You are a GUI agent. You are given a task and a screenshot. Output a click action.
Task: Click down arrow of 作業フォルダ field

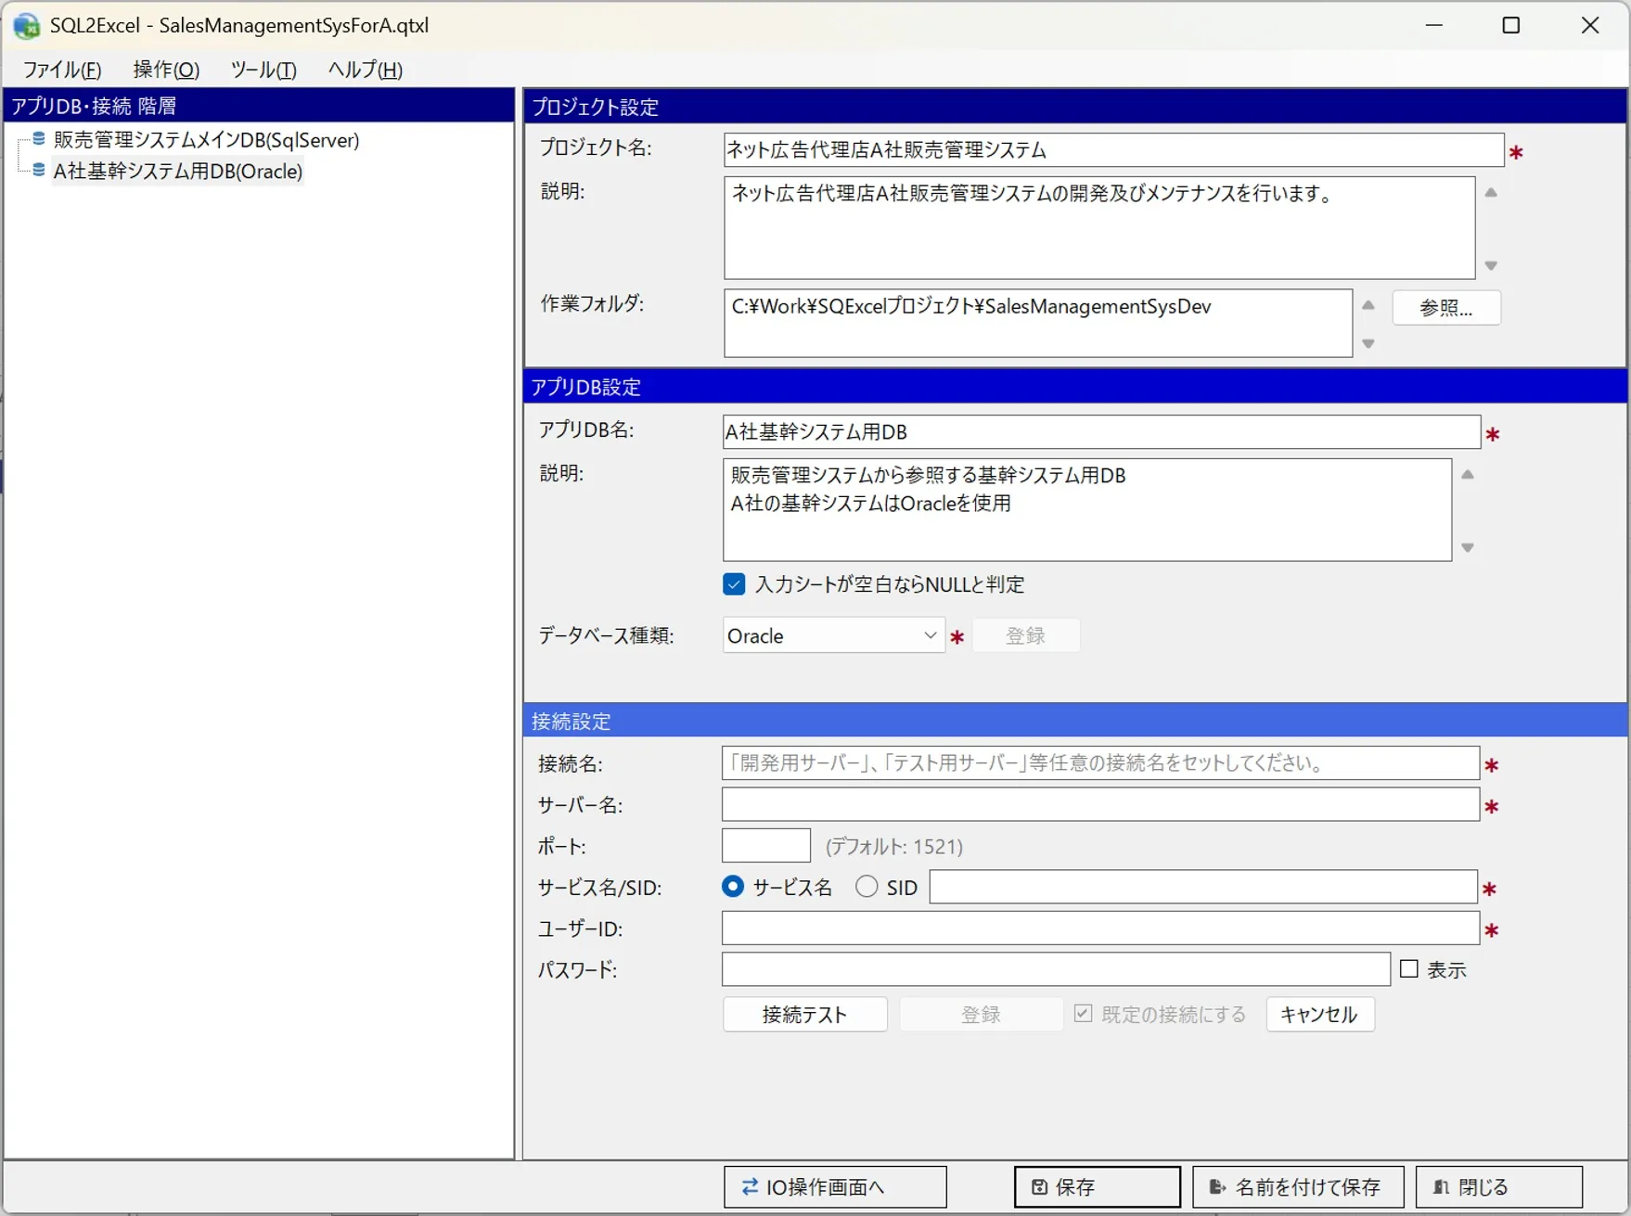[x=1368, y=344]
